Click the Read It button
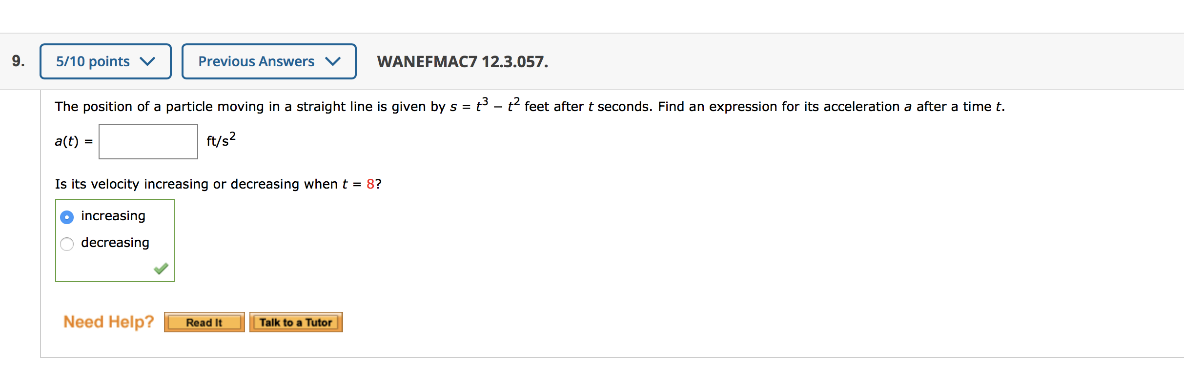The width and height of the screenshot is (1184, 383). [204, 322]
